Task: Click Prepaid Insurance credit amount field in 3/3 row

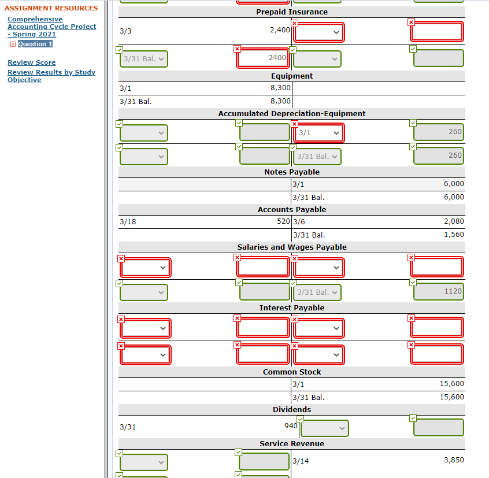Action: coord(437,31)
